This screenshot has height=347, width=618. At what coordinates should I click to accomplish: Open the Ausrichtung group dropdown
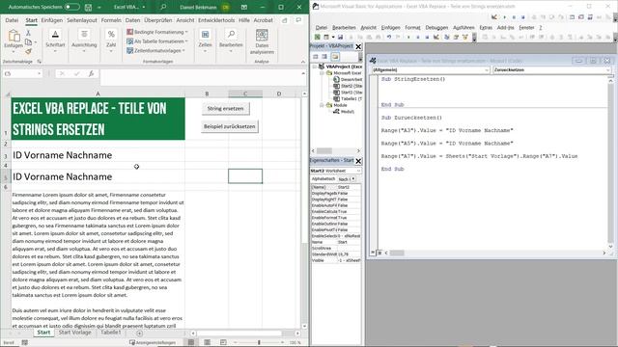[84, 41]
